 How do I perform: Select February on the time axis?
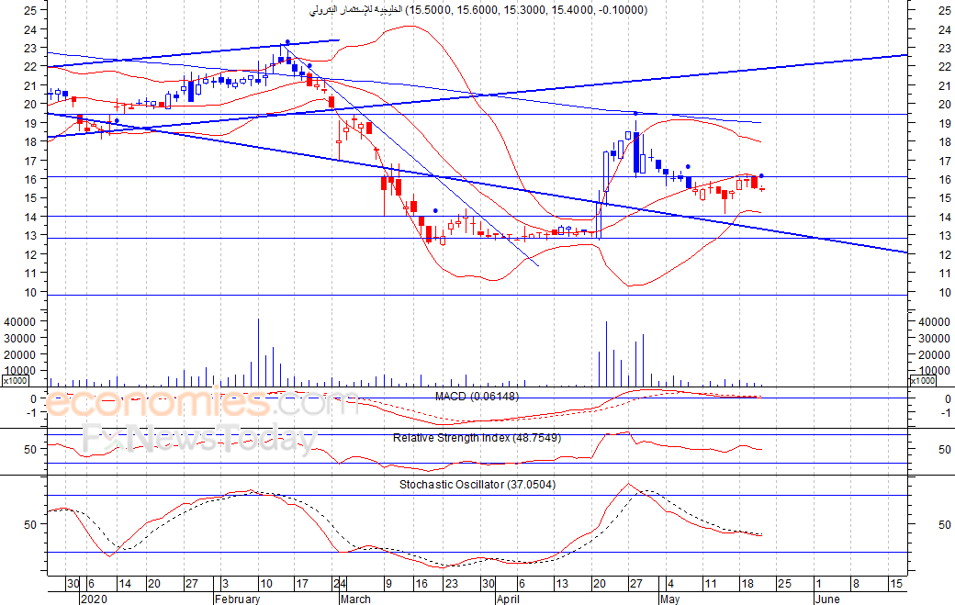click(237, 599)
